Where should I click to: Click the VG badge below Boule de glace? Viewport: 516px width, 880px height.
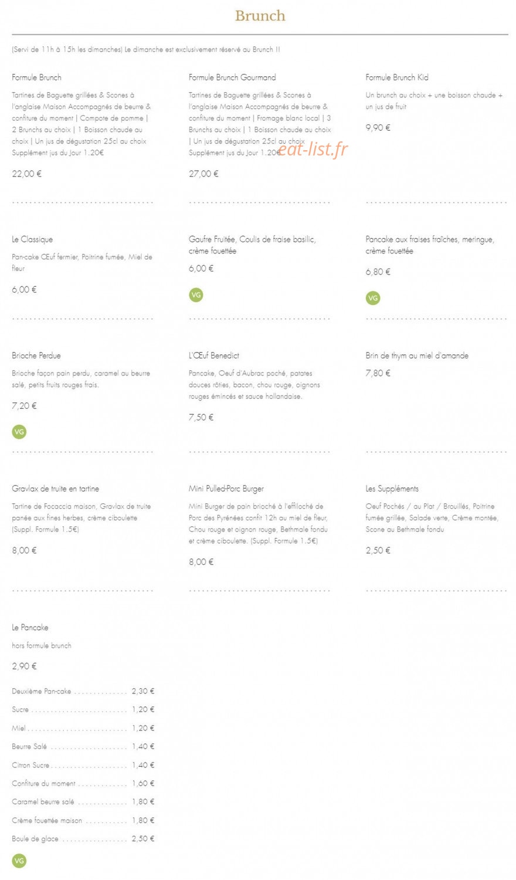coord(19,861)
